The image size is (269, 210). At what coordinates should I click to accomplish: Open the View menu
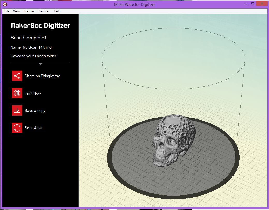[16, 11]
